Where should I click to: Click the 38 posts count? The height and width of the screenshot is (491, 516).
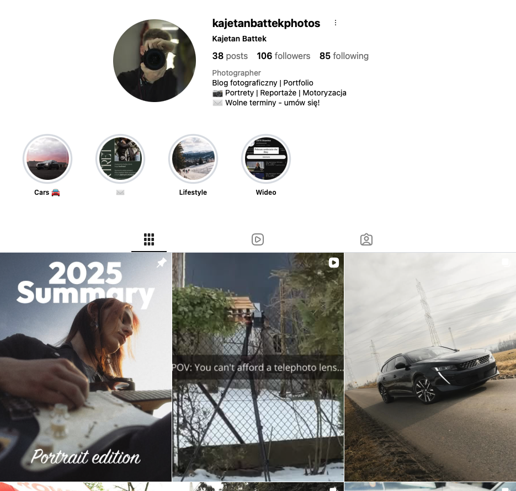(x=230, y=56)
